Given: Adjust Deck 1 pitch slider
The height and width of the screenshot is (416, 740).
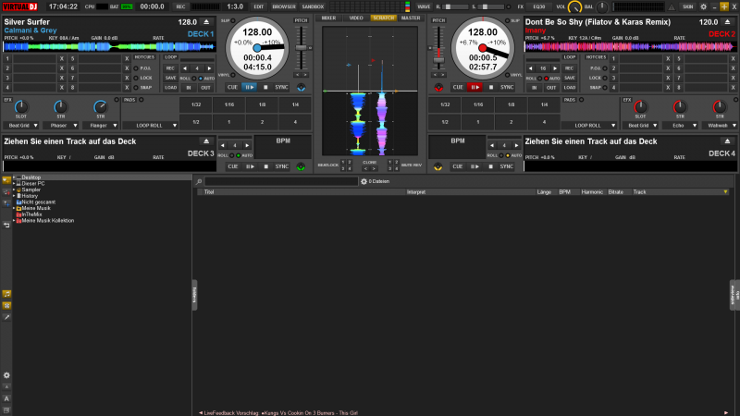Looking at the screenshot, I should point(301,48).
